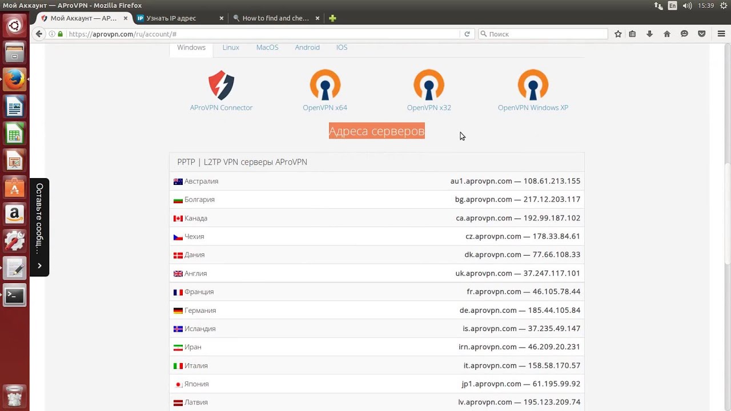Click the 'Франция' country row label
Image resolution: width=731 pixels, height=411 pixels.
(x=199, y=292)
